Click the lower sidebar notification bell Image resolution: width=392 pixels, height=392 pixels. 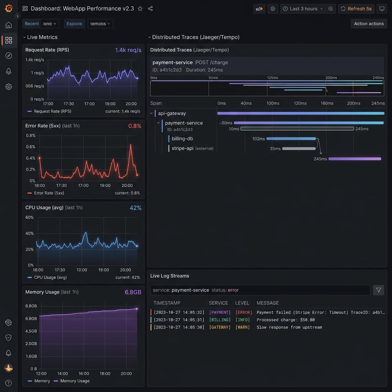coord(8,353)
